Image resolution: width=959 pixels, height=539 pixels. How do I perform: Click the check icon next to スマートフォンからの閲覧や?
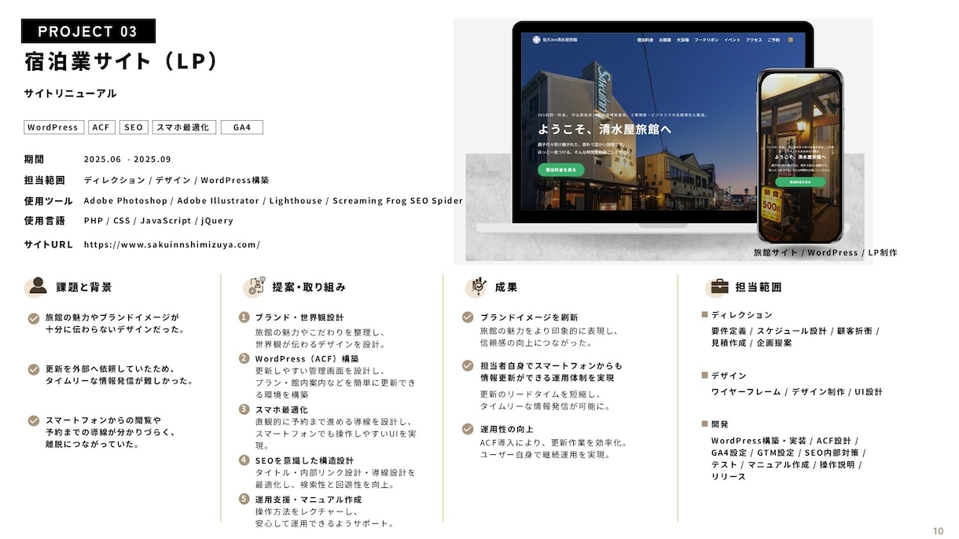34,420
